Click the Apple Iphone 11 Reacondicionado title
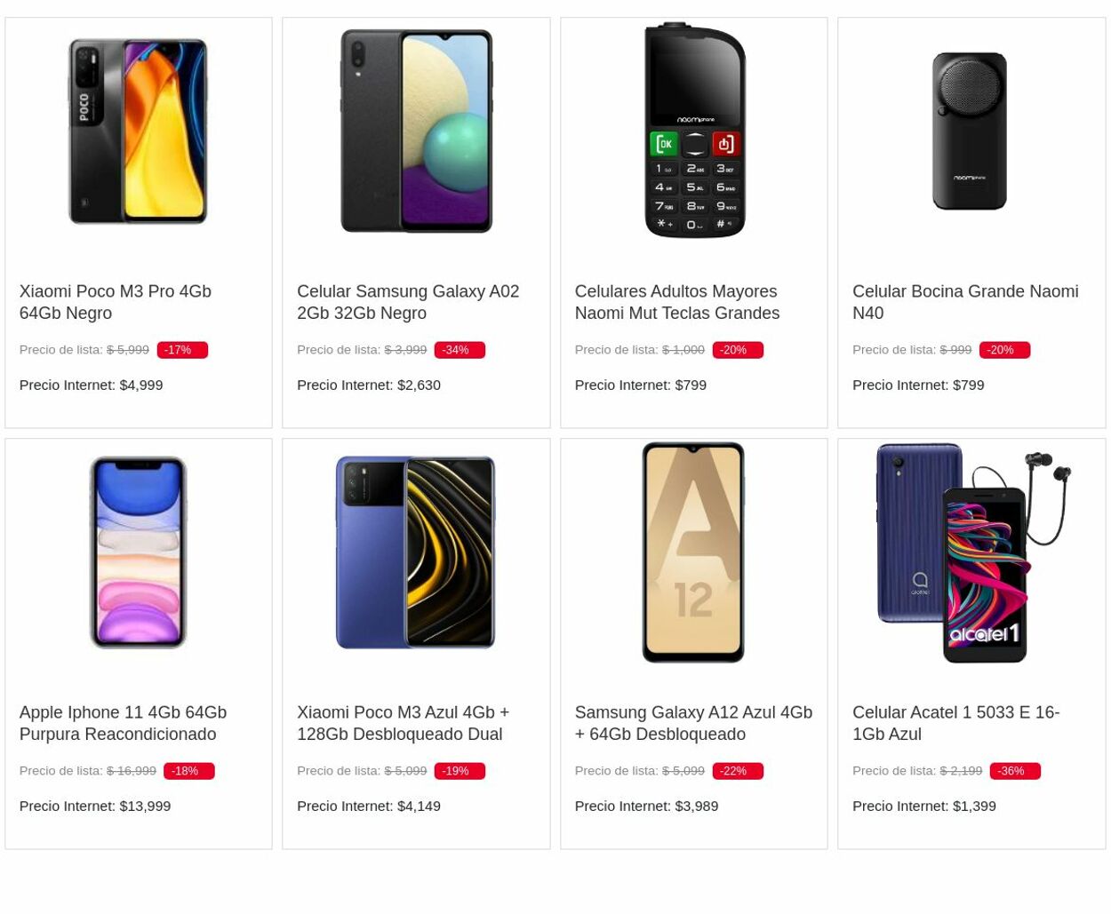1111x914 pixels. [123, 723]
